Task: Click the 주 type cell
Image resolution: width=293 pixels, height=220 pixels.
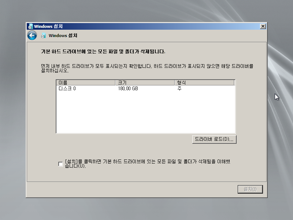Action: pyautogui.click(x=179, y=88)
